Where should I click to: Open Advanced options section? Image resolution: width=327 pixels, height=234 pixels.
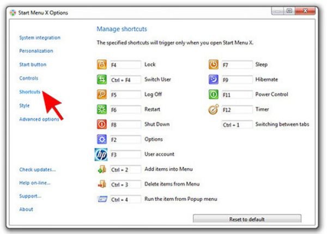pyautogui.click(x=39, y=119)
